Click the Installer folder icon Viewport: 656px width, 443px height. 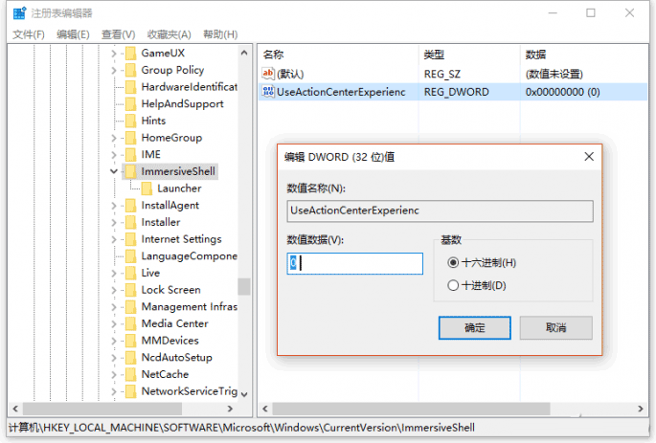[x=131, y=222]
